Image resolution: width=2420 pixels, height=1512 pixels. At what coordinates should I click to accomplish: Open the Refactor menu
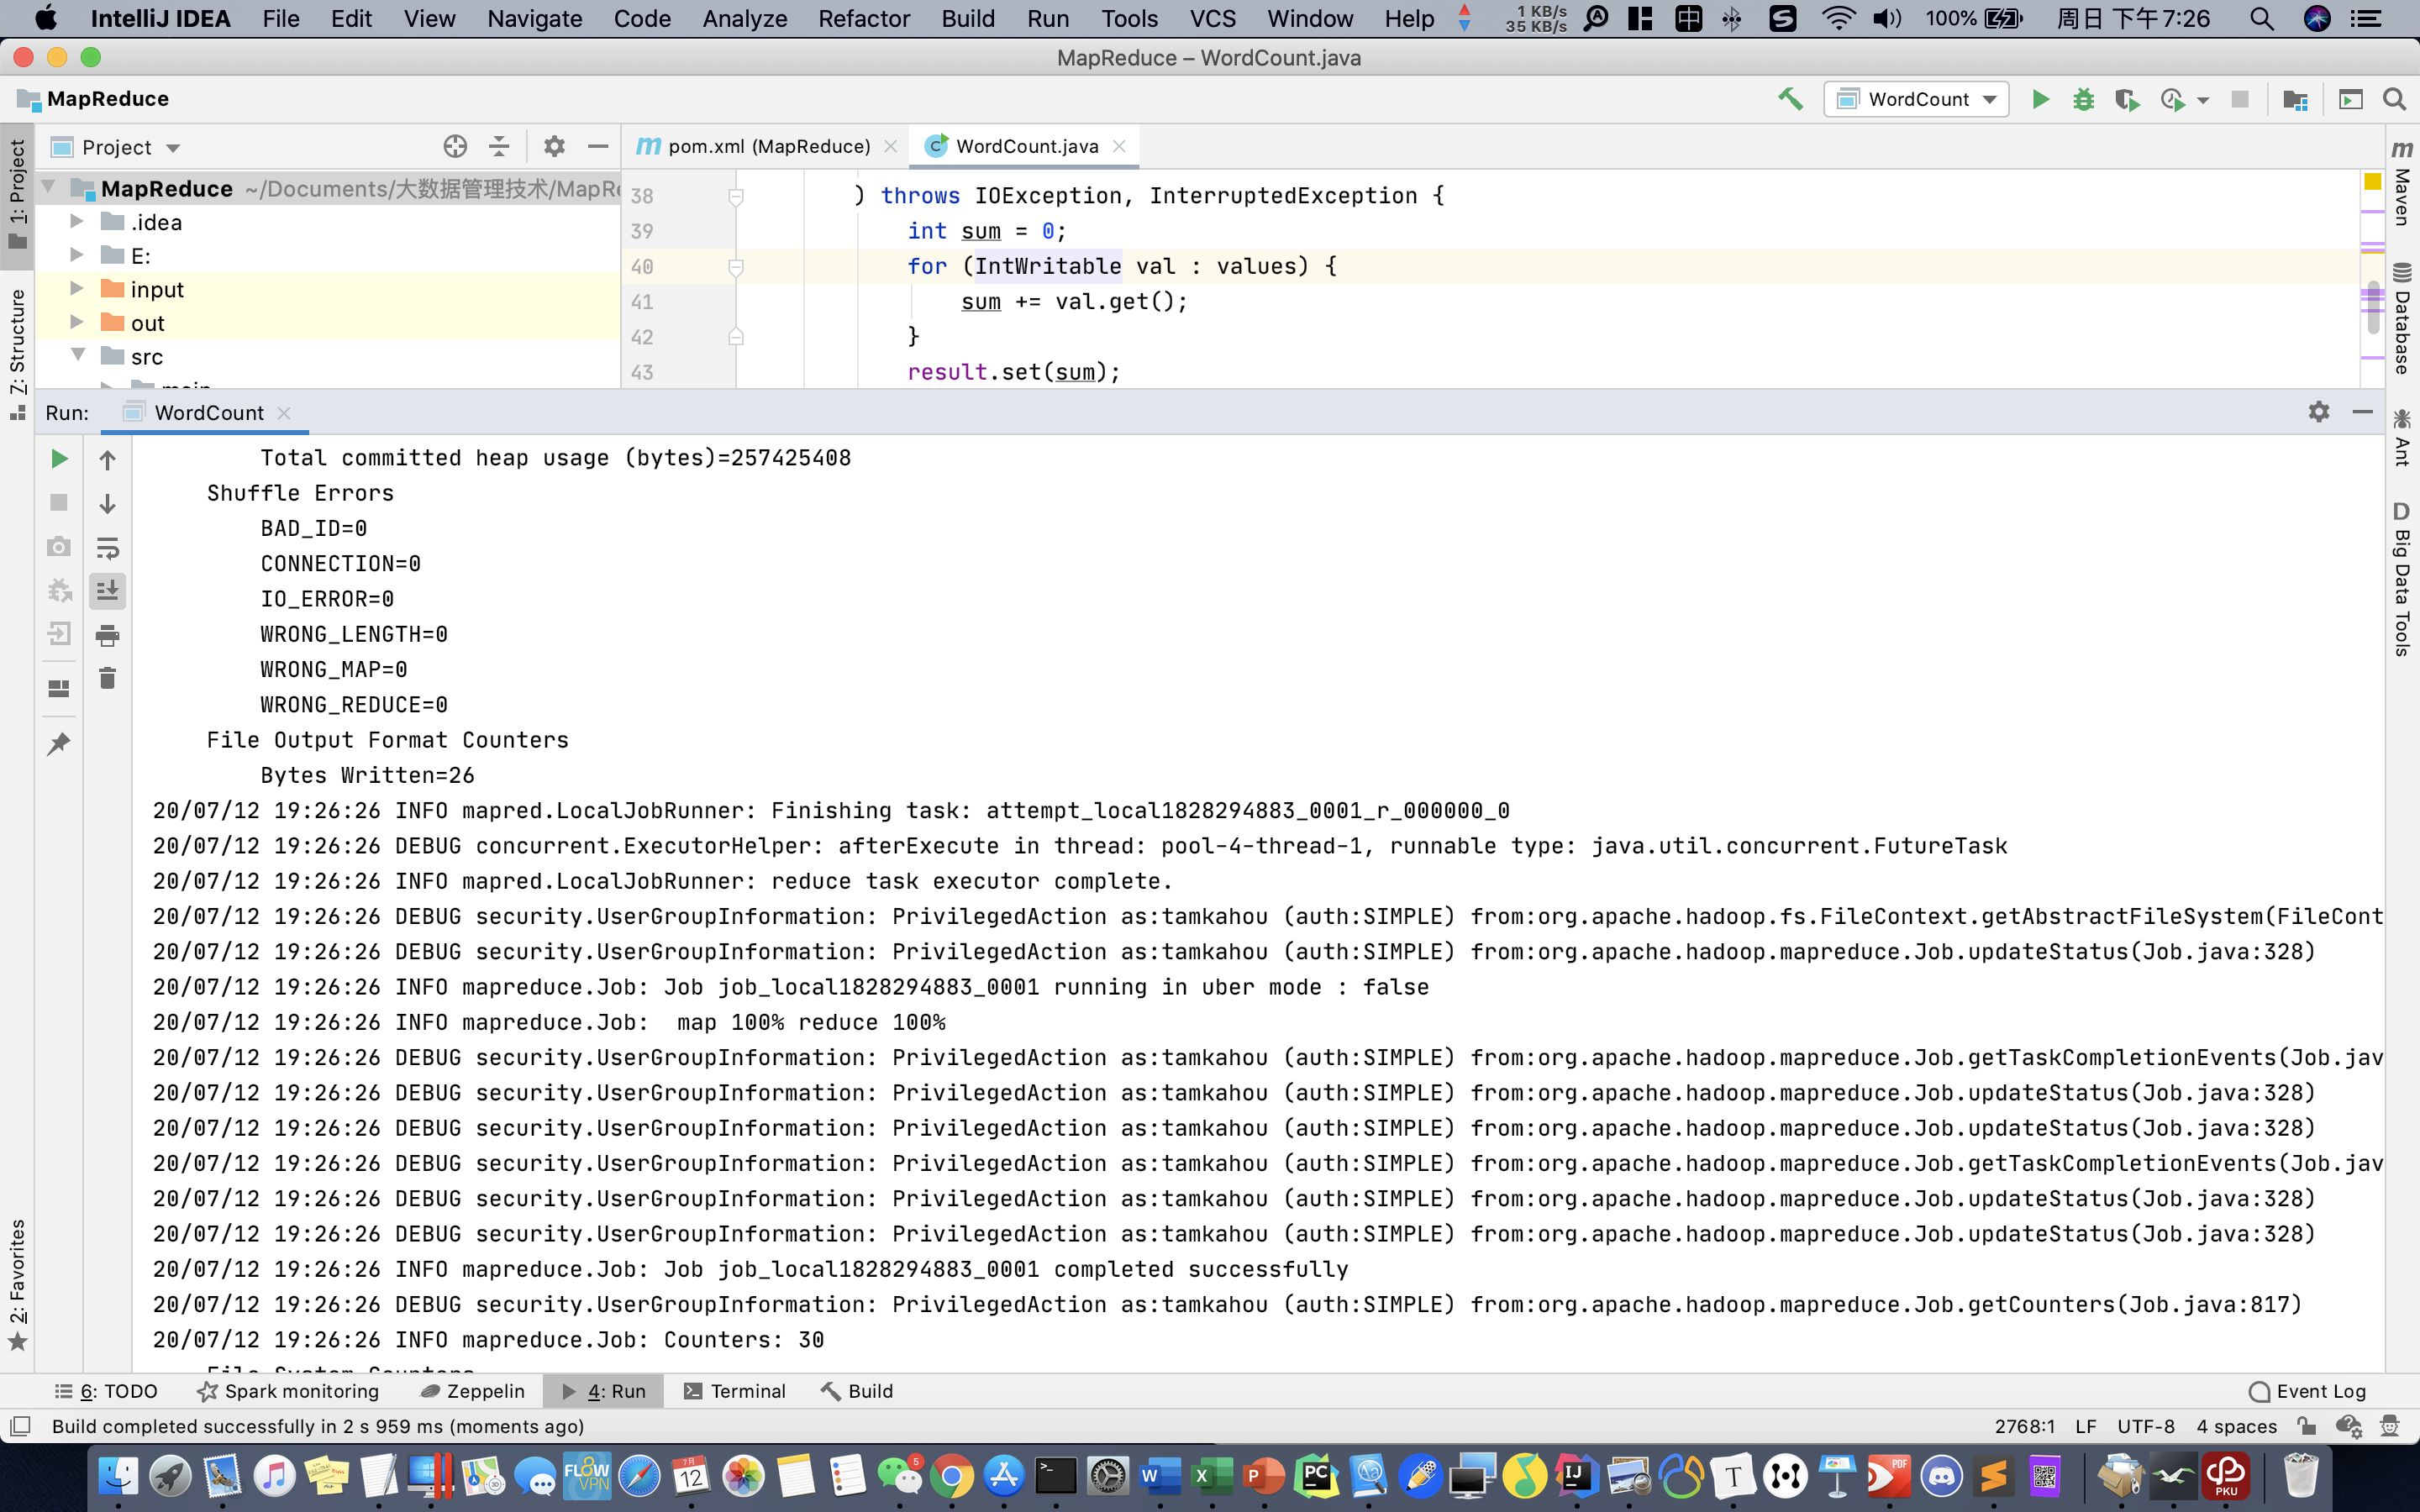(x=863, y=18)
